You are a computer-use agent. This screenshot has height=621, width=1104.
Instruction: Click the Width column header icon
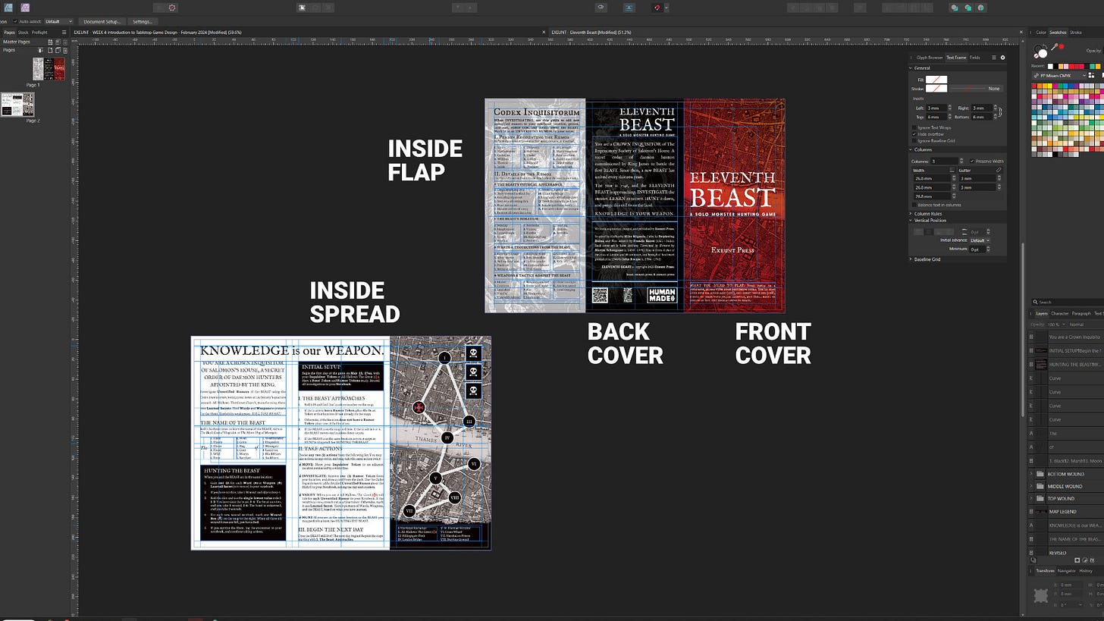952,171
